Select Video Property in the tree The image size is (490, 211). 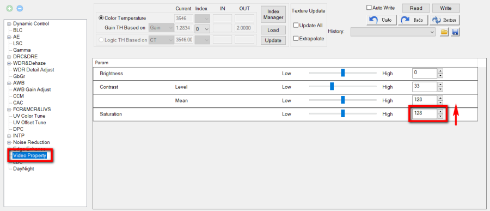point(30,155)
